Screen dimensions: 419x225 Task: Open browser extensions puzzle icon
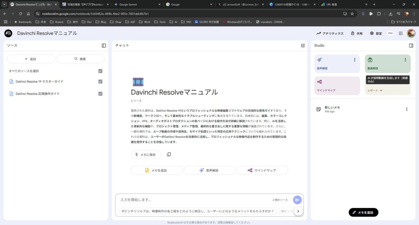point(379,13)
